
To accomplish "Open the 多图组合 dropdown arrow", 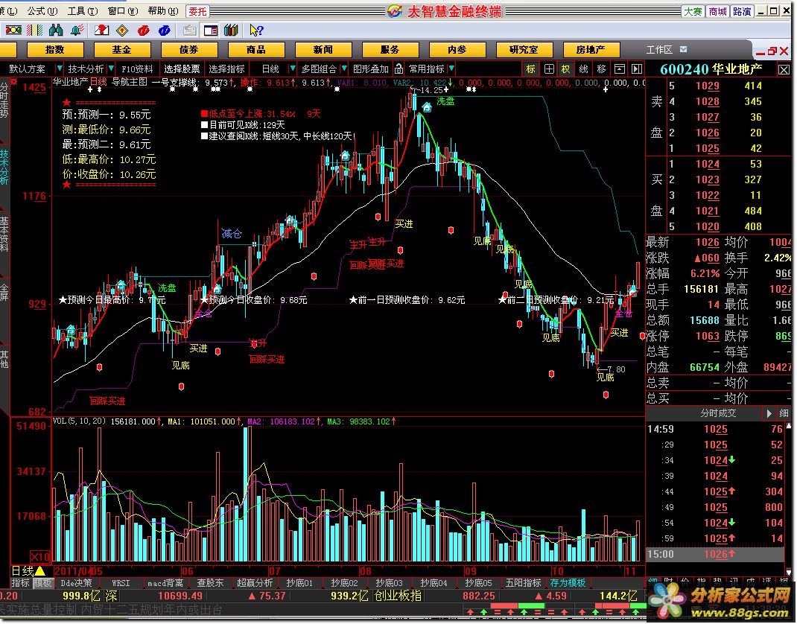I will (x=344, y=69).
